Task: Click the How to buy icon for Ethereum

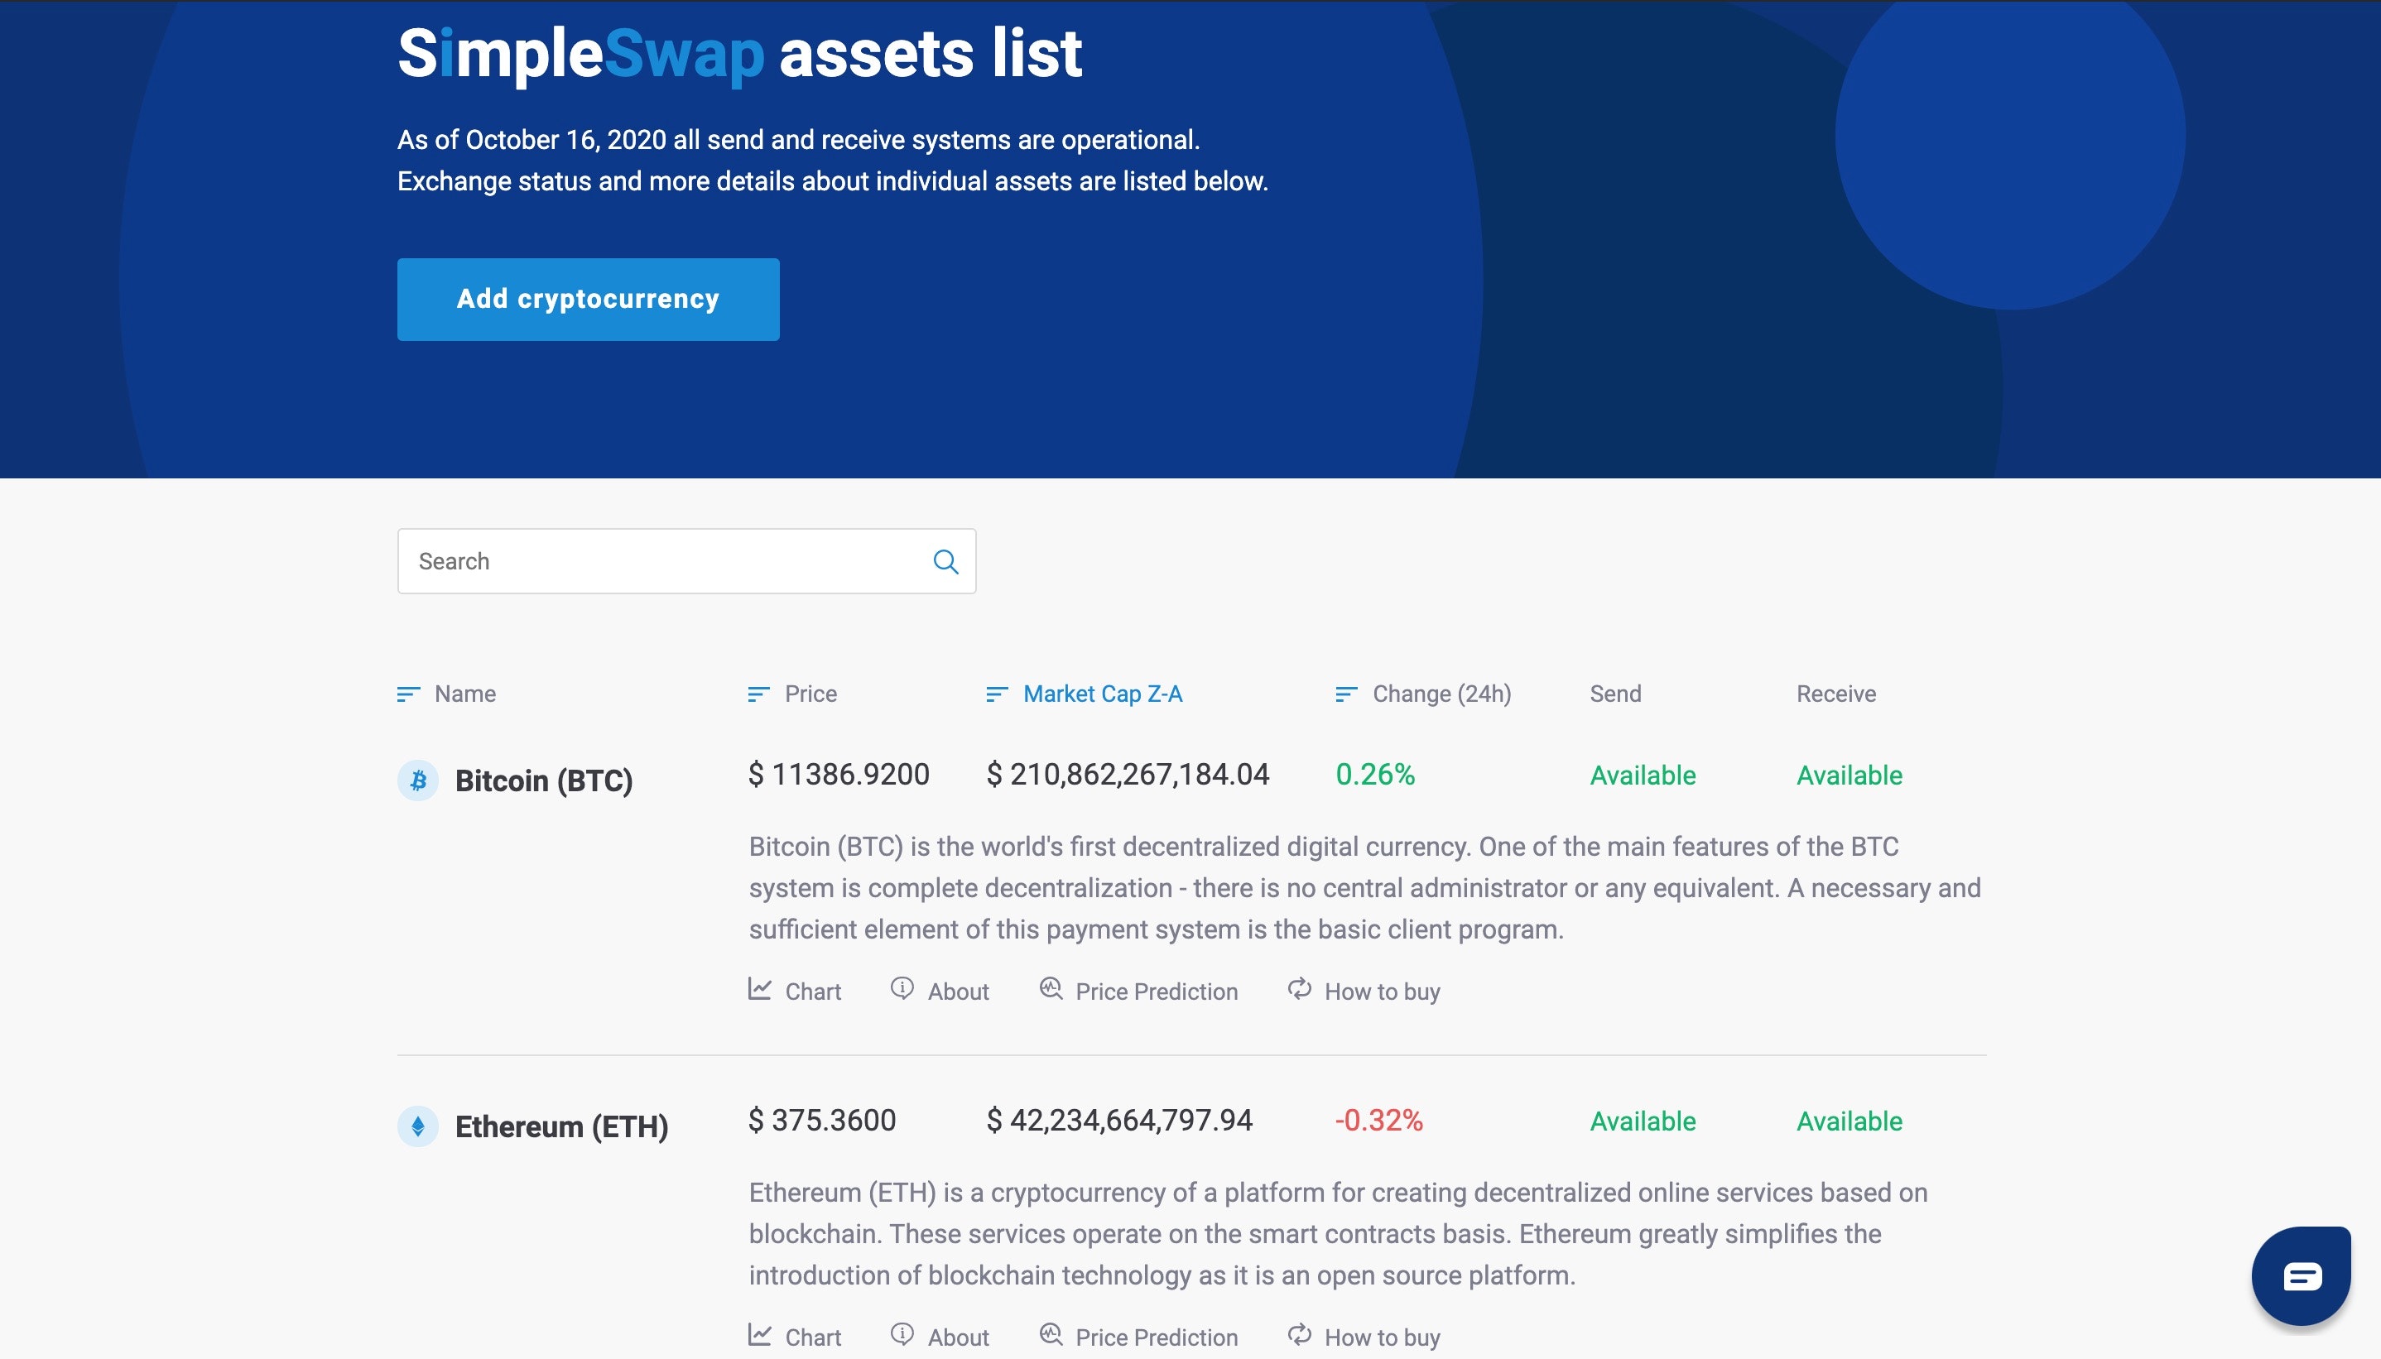Action: point(1298,1336)
